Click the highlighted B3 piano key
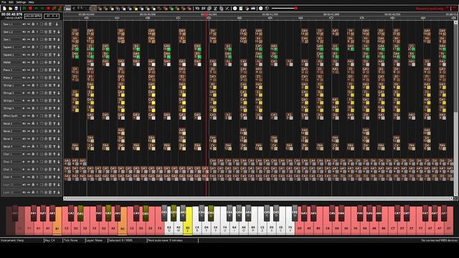Viewport: 459px width, 258px height. (x=188, y=221)
